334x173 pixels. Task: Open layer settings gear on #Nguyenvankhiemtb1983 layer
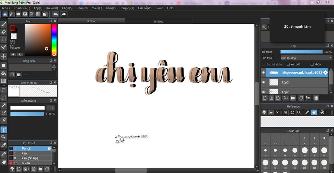(x=325, y=73)
